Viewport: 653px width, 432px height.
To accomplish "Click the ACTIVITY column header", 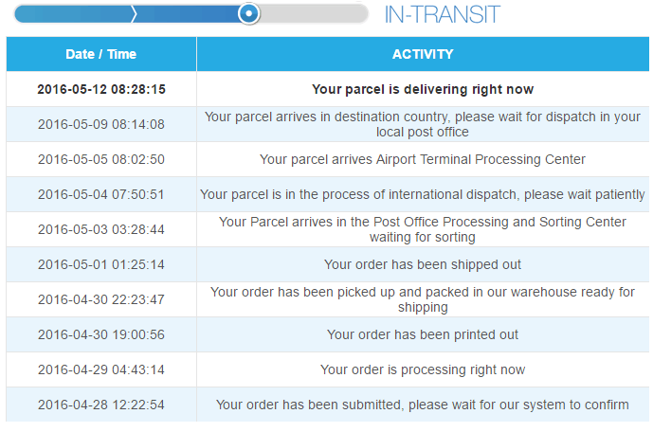I will click(423, 54).
